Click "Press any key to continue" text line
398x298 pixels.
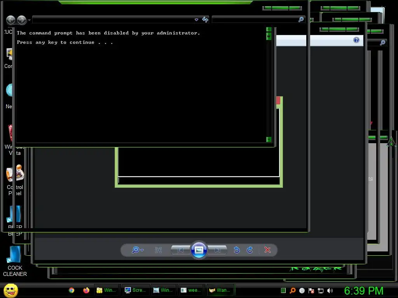click(65, 42)
